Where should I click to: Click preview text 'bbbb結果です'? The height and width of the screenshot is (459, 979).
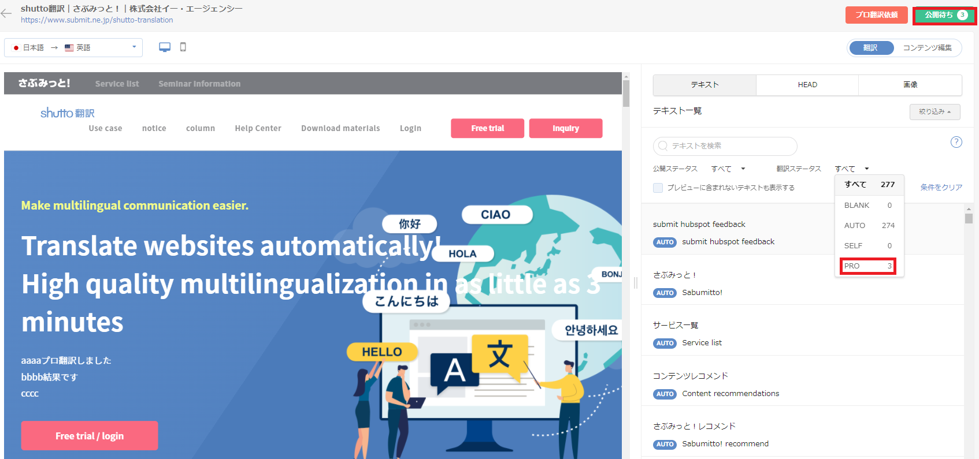click(x=50, y=377)
